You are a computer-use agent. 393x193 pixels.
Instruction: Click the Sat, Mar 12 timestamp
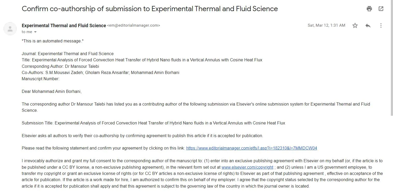pos(326,25)
